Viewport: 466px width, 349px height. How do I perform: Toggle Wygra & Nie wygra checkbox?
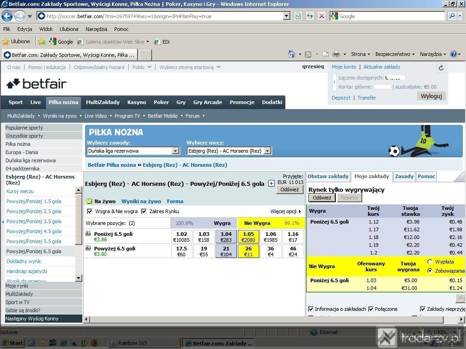[90, 211]
